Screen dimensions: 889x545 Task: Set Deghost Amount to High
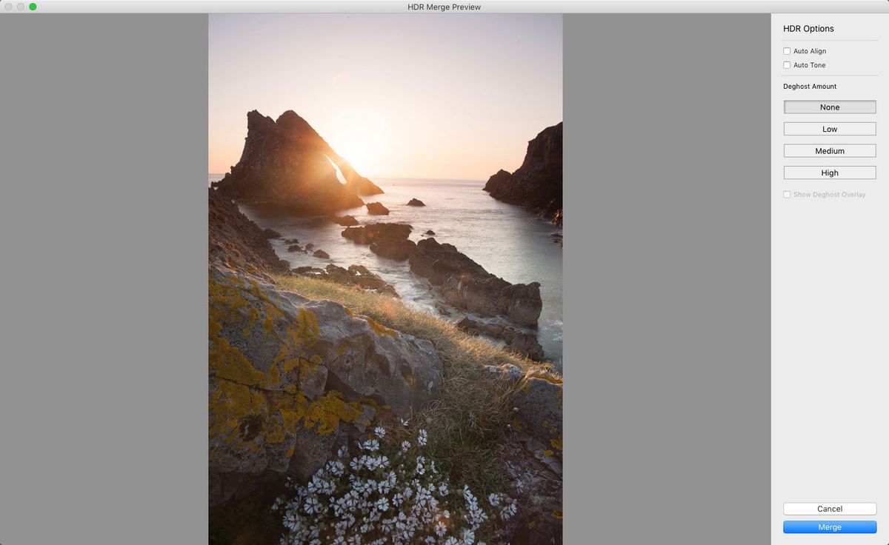(829, 172)
